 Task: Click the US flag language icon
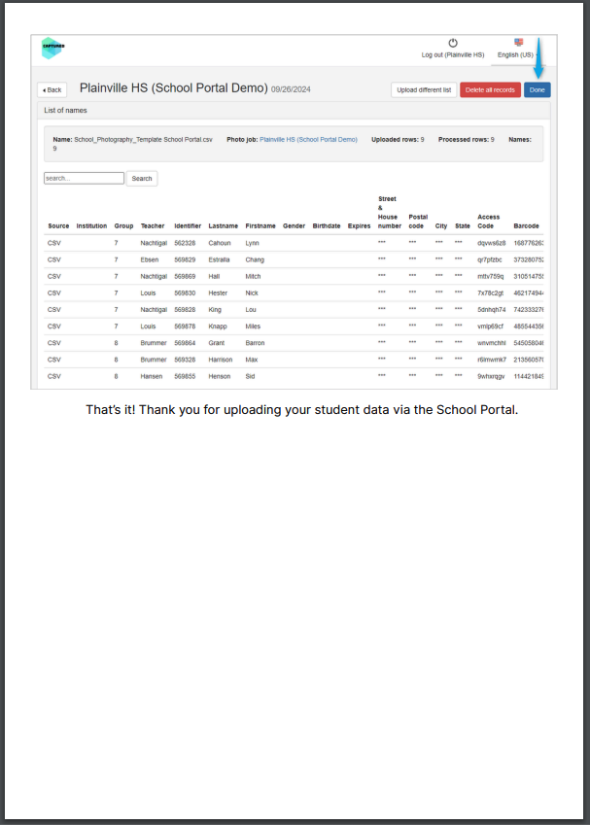click(519, 43)
